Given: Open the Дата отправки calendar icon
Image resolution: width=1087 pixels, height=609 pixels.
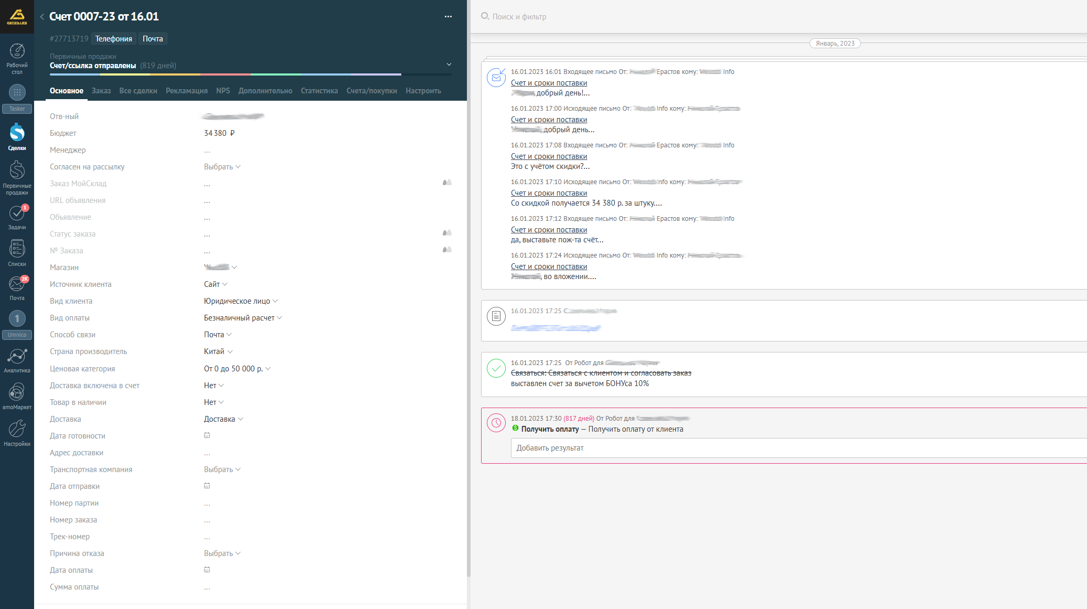Looking at the screenshot, I should [x=207, y=486].
